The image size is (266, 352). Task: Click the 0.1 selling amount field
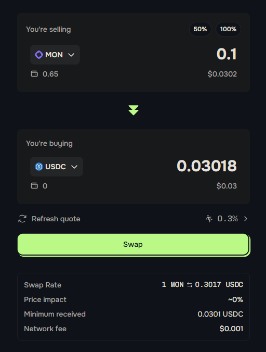pos(227,54)
